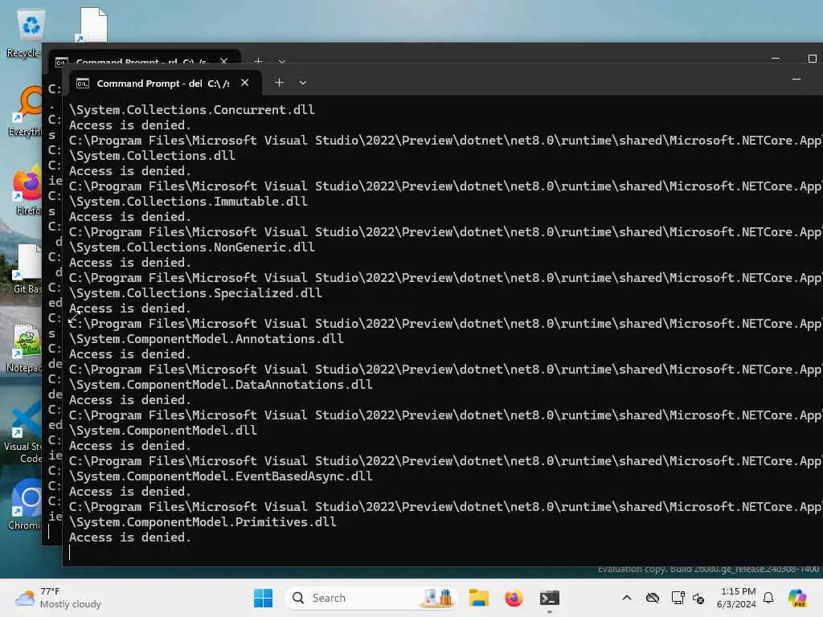Click the Command Prompt icon on the front tab
The image size is (823, 617).
coord(83,84)
